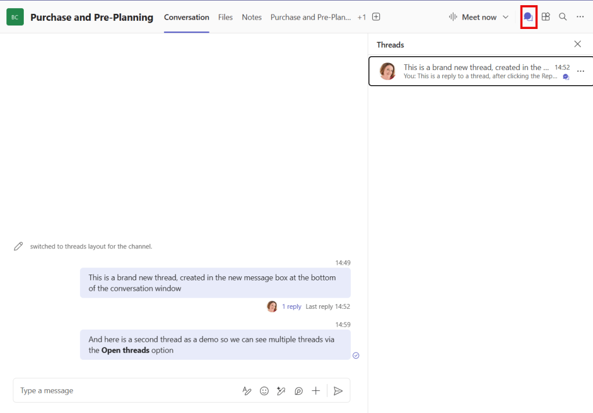593x413 pixels.
Task: Click the plus icon in compose box
Action: [x=316, y=391]
